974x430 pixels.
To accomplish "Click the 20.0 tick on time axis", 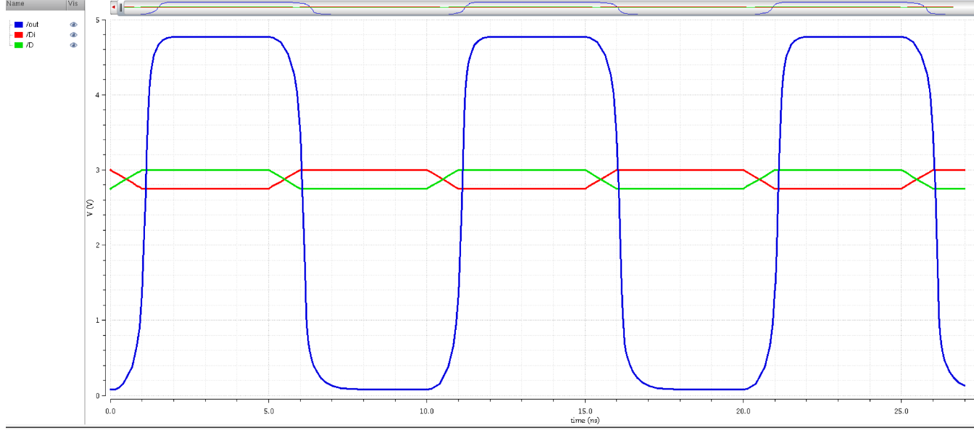I will click(x=743, y=410).
